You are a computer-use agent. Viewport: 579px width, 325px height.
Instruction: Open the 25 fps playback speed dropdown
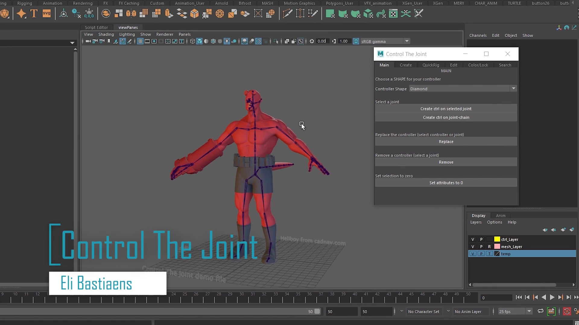(x=529, y=311)
